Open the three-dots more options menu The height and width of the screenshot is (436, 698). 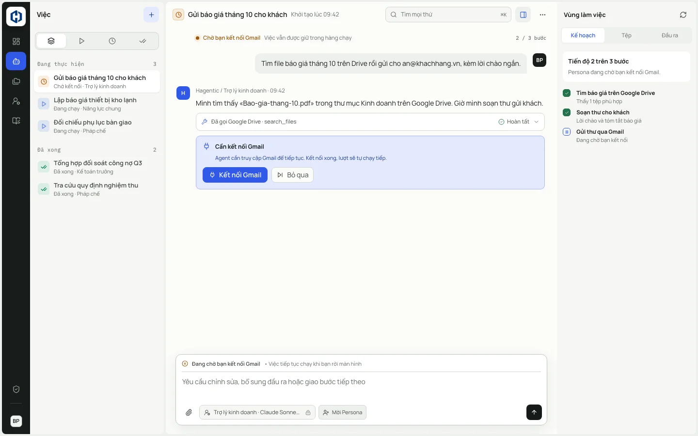542,15
